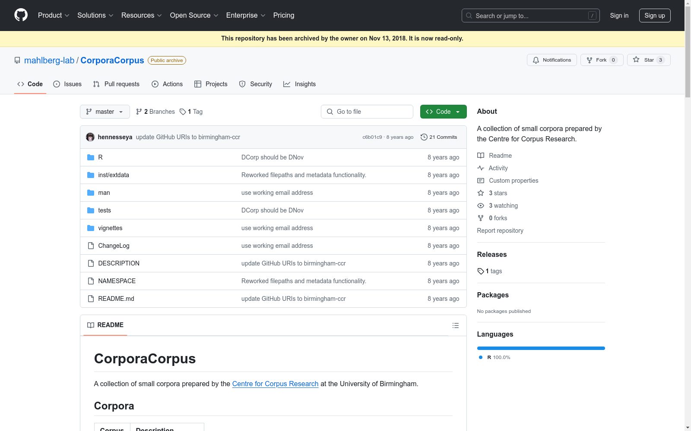
Task: Click the blue R language bar
Action: click(541, 348)
